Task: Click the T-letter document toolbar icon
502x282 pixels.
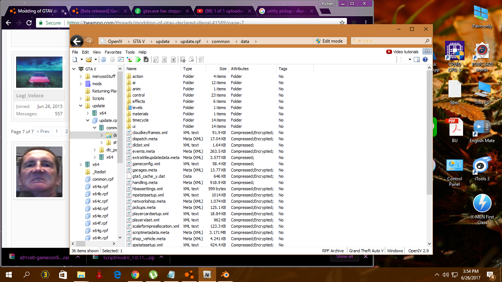Action: pos(173,59)
